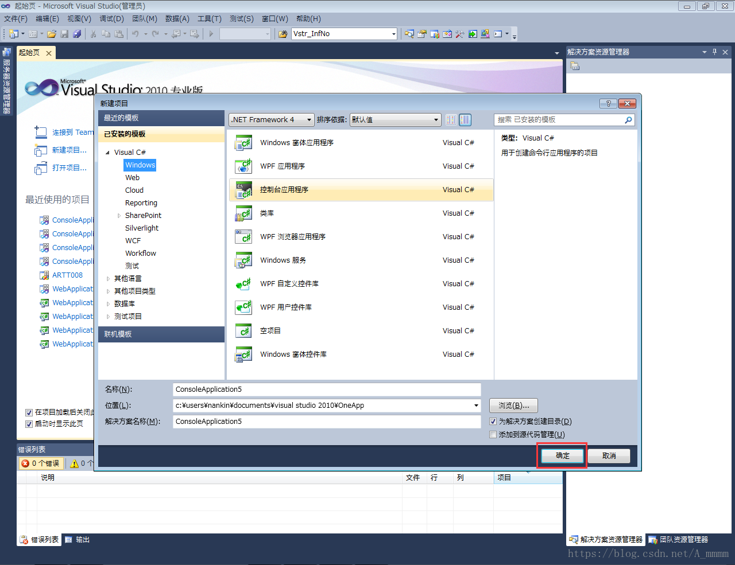The width and height of the screenshot is (735, 565).
Task: Click the pin icon on Solution Explorer panel
Action: click(714, 52)
